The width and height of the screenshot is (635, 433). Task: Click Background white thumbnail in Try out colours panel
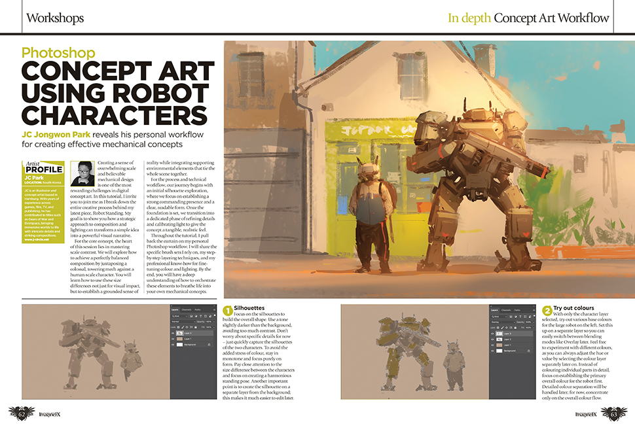coord(499,351)
